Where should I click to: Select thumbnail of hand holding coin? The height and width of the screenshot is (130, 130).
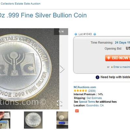click(x=5, y=120)
